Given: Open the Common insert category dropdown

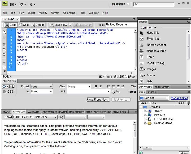Looking at the screenshot, I should coord(148,28).
